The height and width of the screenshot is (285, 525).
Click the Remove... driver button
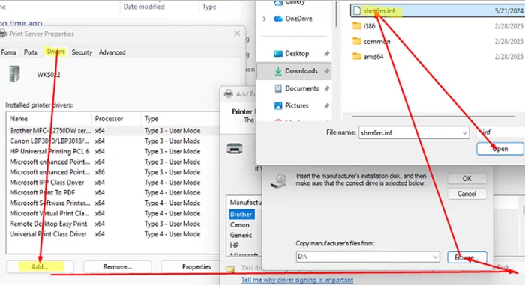tap(118, 266)
